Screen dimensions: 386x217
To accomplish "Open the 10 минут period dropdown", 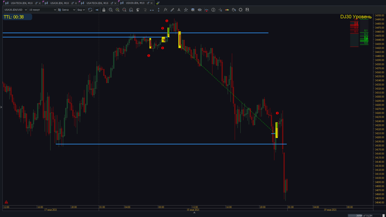I will (42, 10).
